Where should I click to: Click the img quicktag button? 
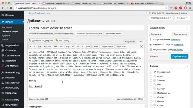tap(67, 46)
